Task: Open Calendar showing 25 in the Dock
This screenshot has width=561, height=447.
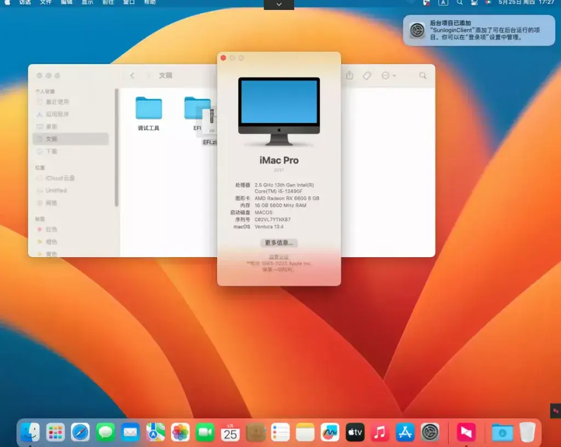Action: click(230, 432)
